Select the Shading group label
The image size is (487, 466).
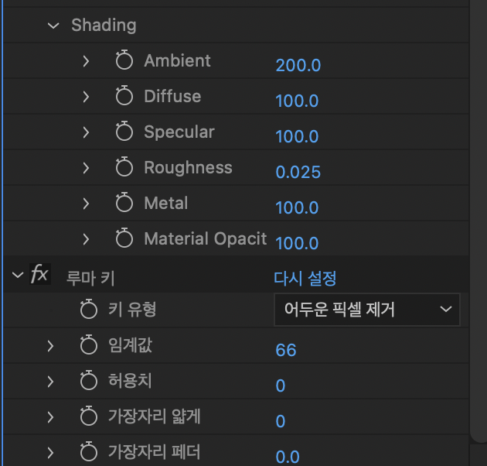[x=104, y=25]
